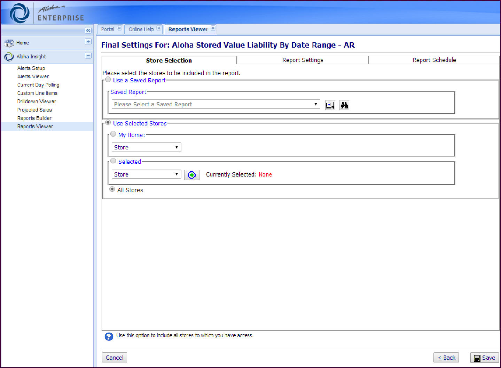Click the Saved Report group label
This screenshot has height=368, width=501.
[x=128, y=92]
